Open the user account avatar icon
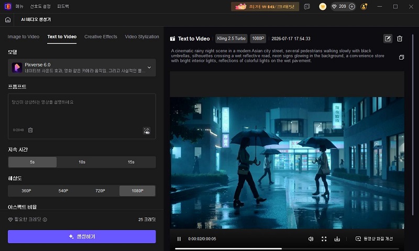Screen dimensions: 419x251 364,6
